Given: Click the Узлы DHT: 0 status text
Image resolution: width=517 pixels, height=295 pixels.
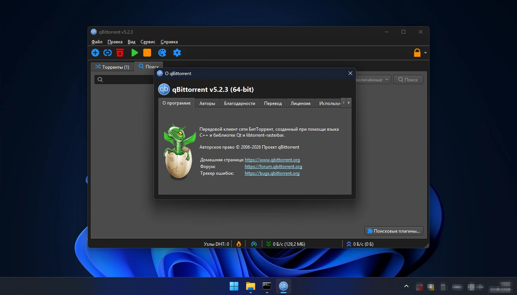Looking at the screenshot, I should point(216,244).
